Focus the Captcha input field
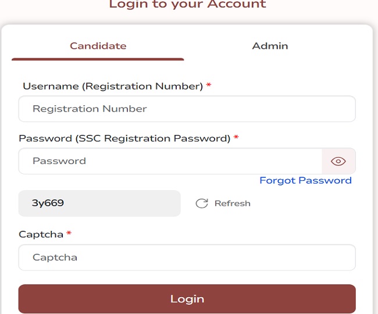The image size is (378, 314). (x=187, y=257)
